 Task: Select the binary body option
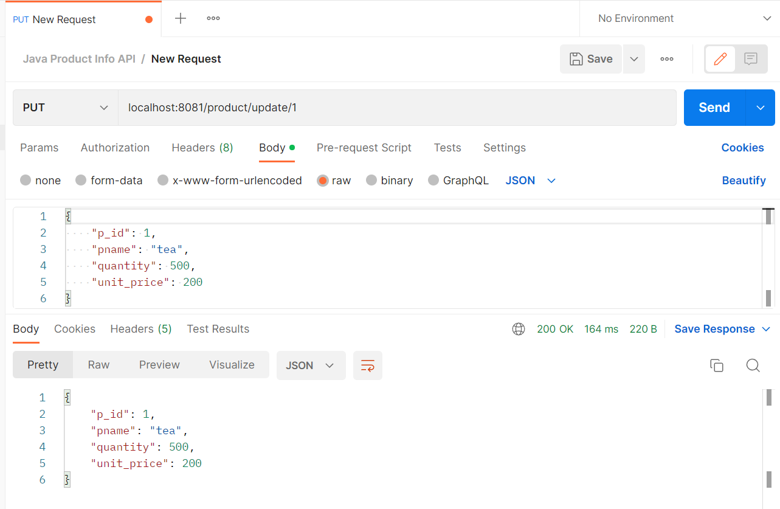390,180
